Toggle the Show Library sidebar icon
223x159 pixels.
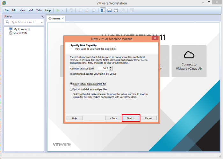103,10
